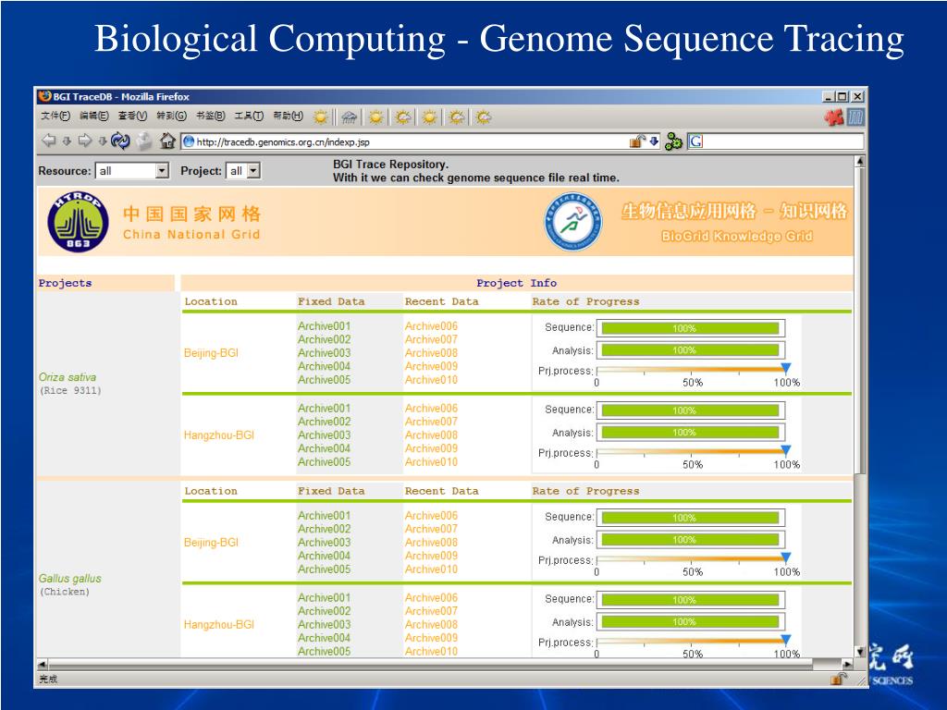
Task: Reload the page with the refresh icon
Action: 120,141
